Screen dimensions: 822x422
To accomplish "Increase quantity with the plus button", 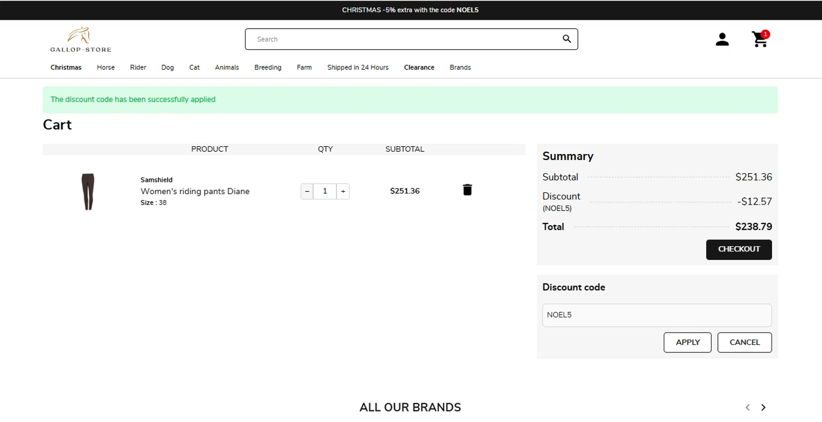I will [x=343, y=191].
